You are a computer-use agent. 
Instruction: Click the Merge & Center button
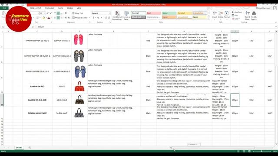[x=80, y=18]
